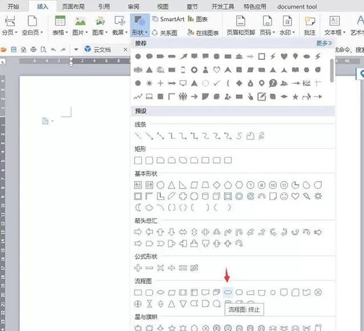The image size is (364, 331).
Task: Select the multiply sign in 公式形状
Action: click(x=160, y=268)
